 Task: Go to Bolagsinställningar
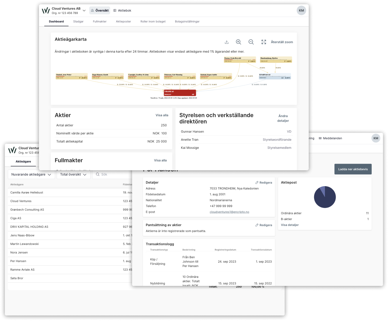click(187, 21)
